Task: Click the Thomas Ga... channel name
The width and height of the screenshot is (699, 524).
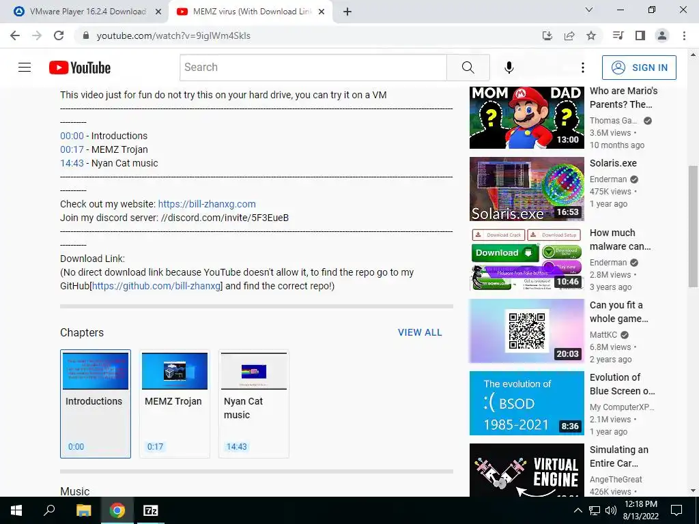Action: click(x=613, y=121)
